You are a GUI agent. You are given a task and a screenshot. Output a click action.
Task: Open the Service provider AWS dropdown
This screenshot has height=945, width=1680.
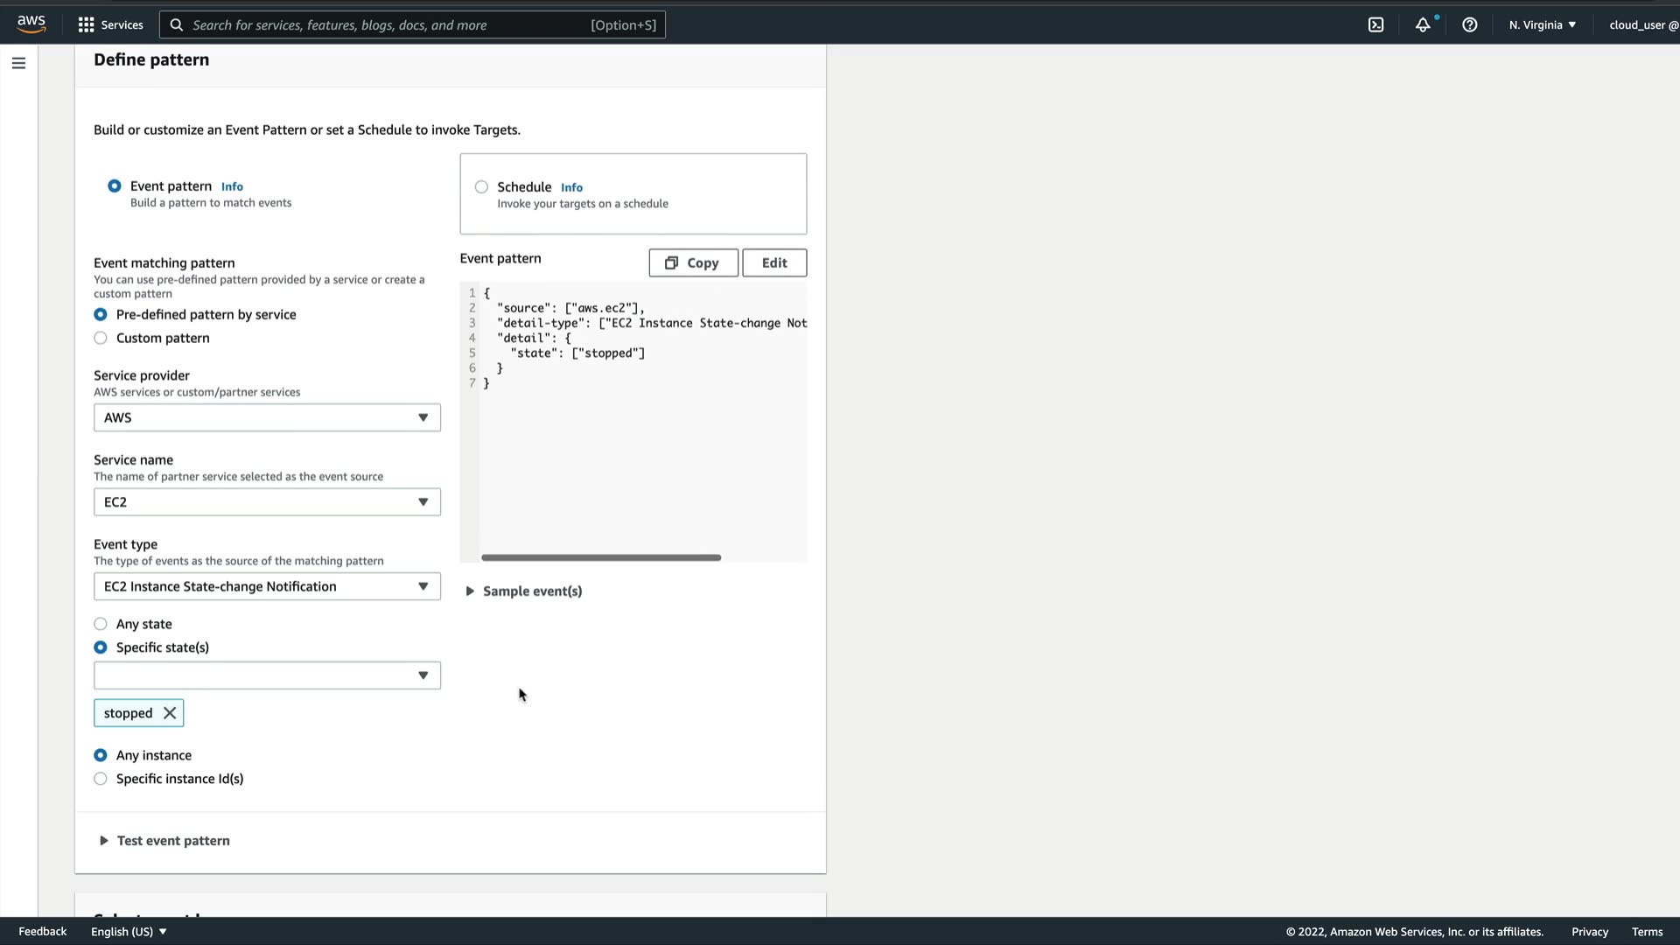coord(267,417)
